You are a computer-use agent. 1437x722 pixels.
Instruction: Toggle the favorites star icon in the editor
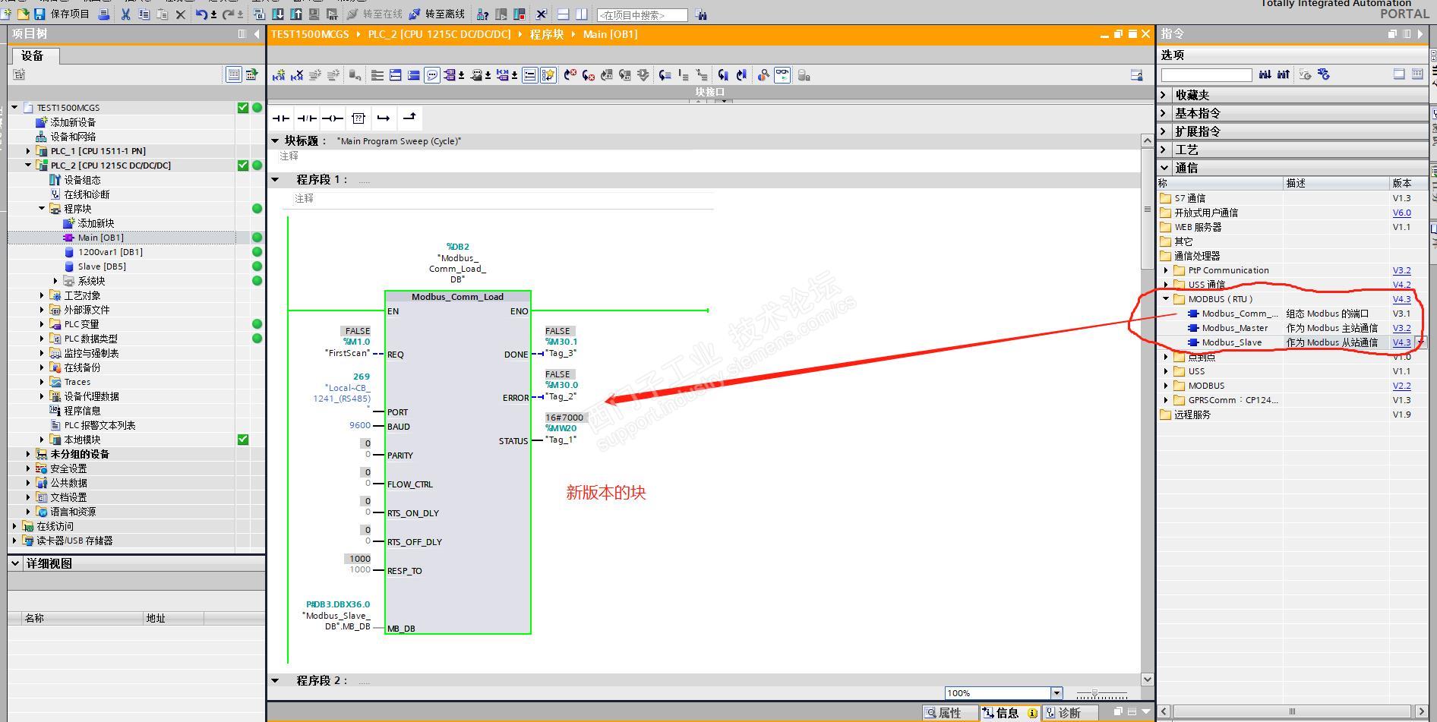coord(548,74)
